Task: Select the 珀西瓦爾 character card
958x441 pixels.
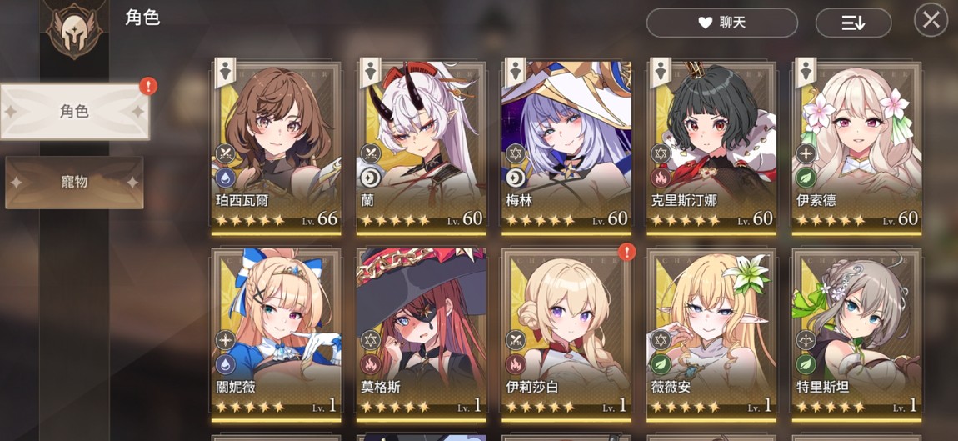Action: click(x=277, y=148)
